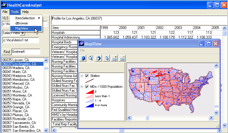
Task: Click the blue '4 or more' legend symbol
Action: point(90,105)
